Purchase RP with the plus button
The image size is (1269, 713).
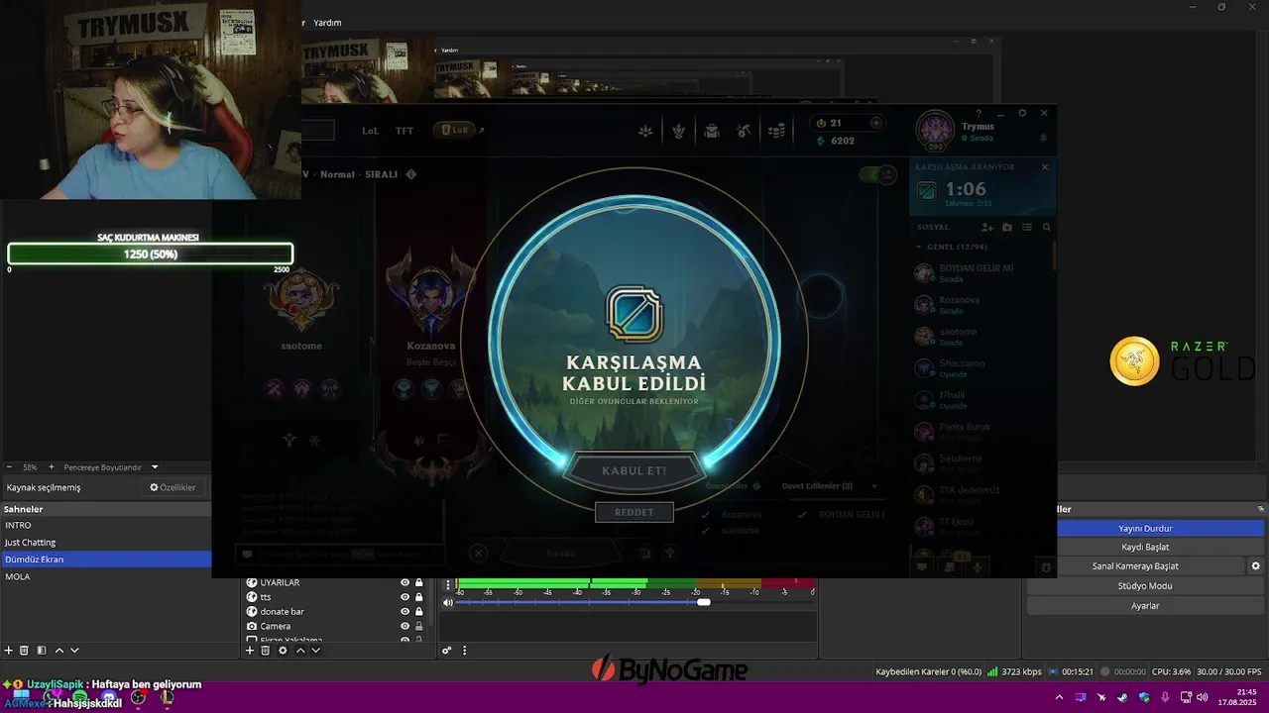pyautogui.click(x=875, y=123)
